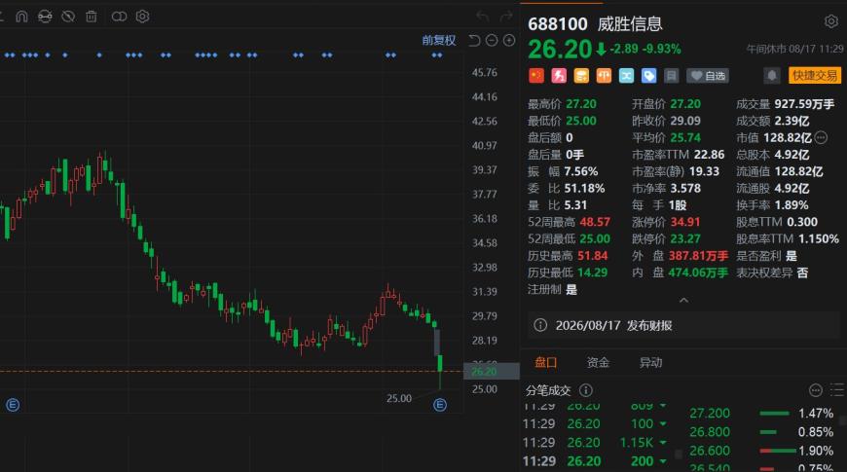Image resolution: width=847 pixels, height=472 pixels.
Task: Select the 11:29 trade row with volume 200
Action: point(595,461)
